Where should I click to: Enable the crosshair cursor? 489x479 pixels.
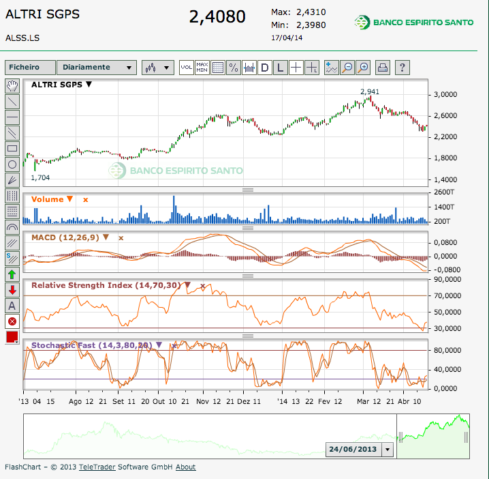pyautogui.click(x=296, y=68)
